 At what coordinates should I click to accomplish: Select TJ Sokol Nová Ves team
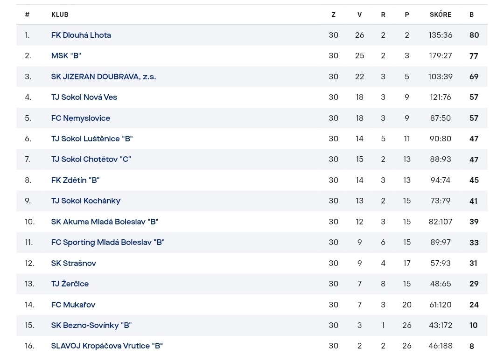tap(84, 97)
